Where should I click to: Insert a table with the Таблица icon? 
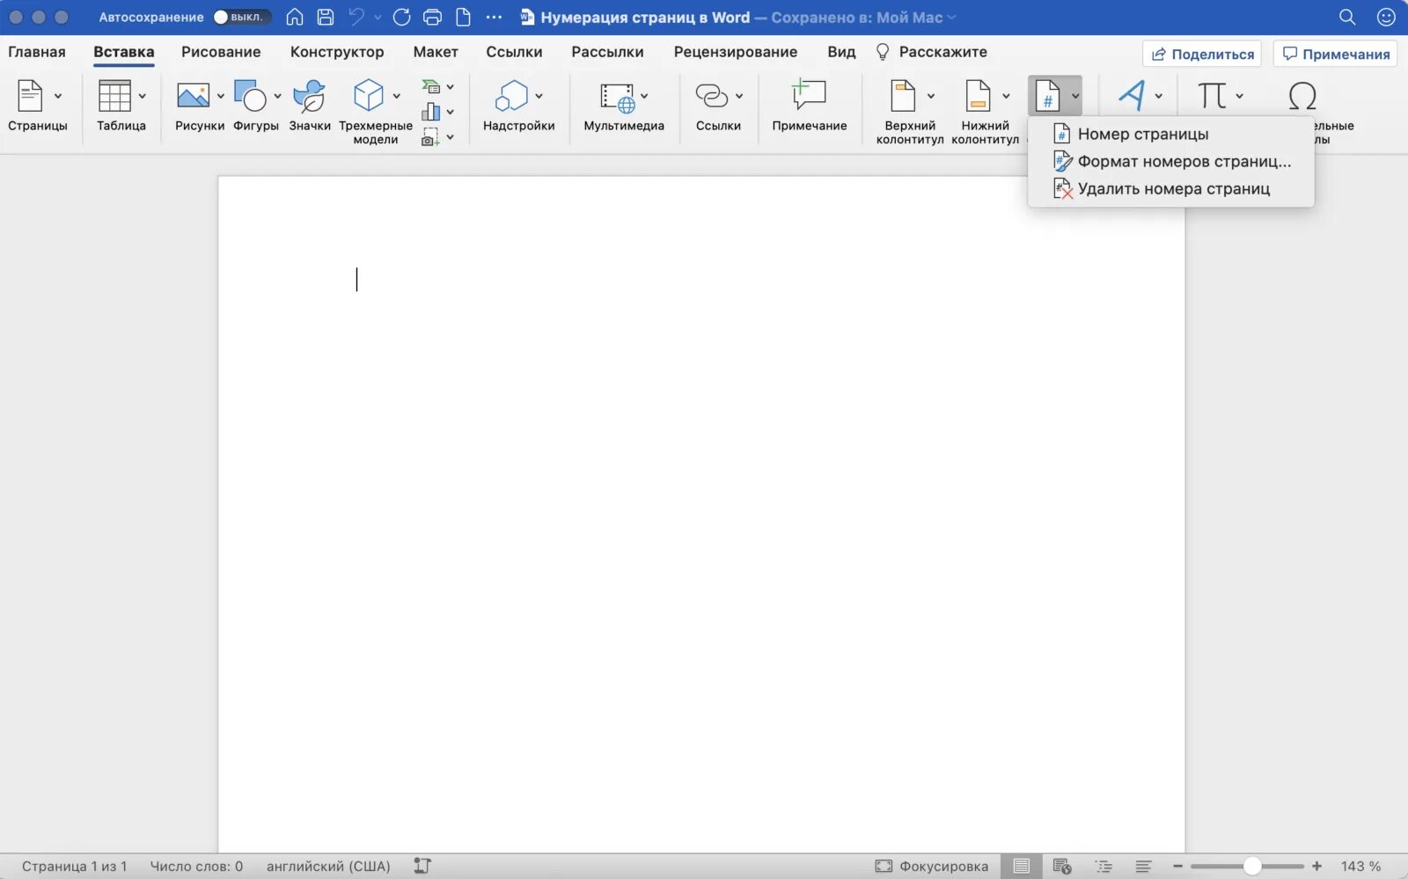pyautogui.click(x=114, y=95)
